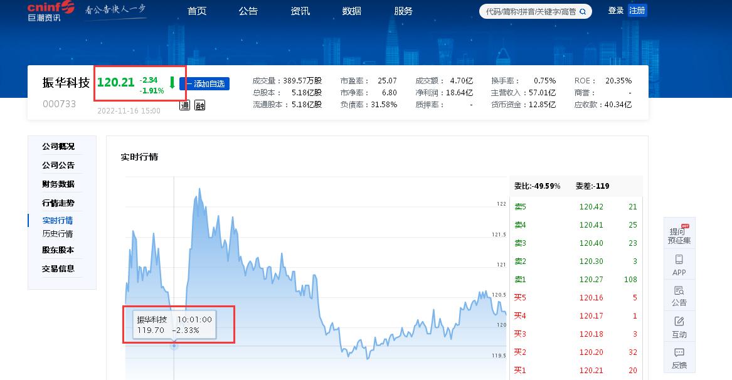Expand the 行情走势 menu item
Image resolution: width=732 pixels, height=380 pixels.
tap(57, 202)
